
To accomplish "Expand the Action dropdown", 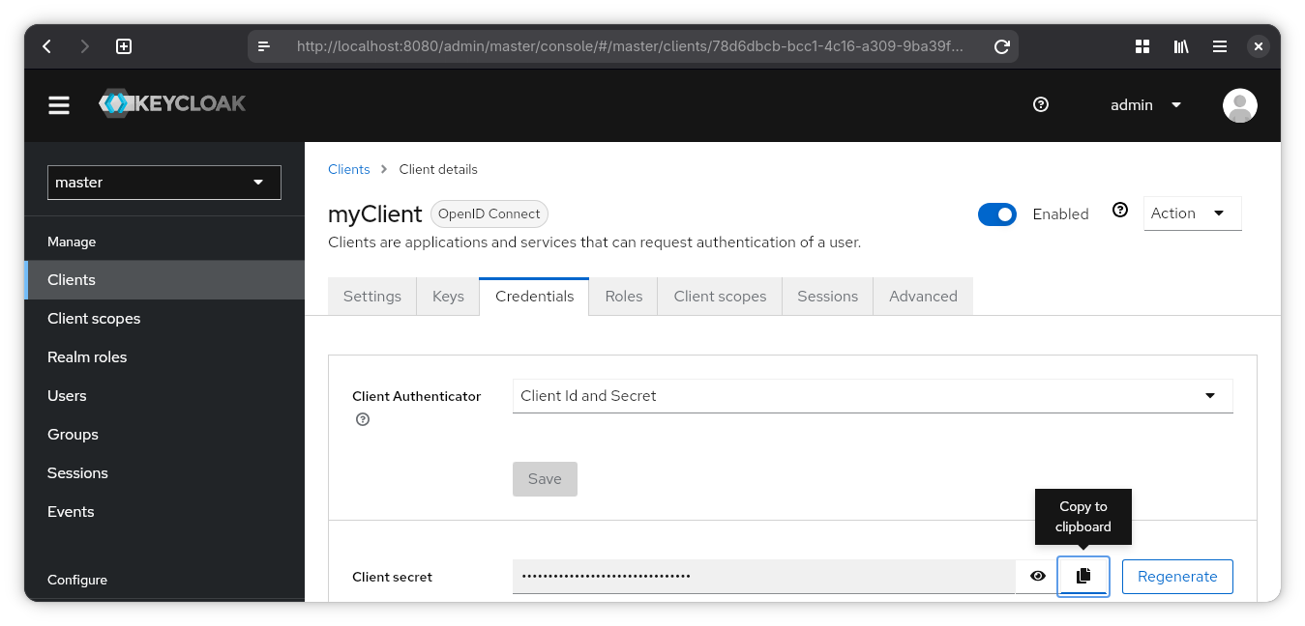I will point(1192,213).
